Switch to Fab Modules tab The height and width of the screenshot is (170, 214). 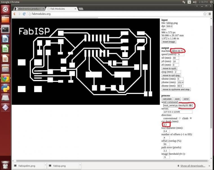pyautogui.click(x=62, y=9)
